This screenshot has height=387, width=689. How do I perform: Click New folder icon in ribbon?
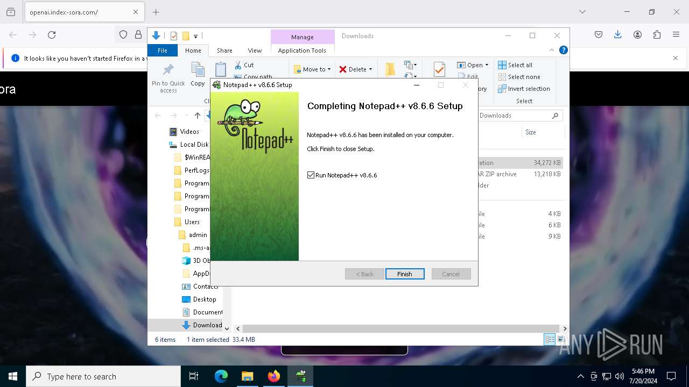coord(390,69)
